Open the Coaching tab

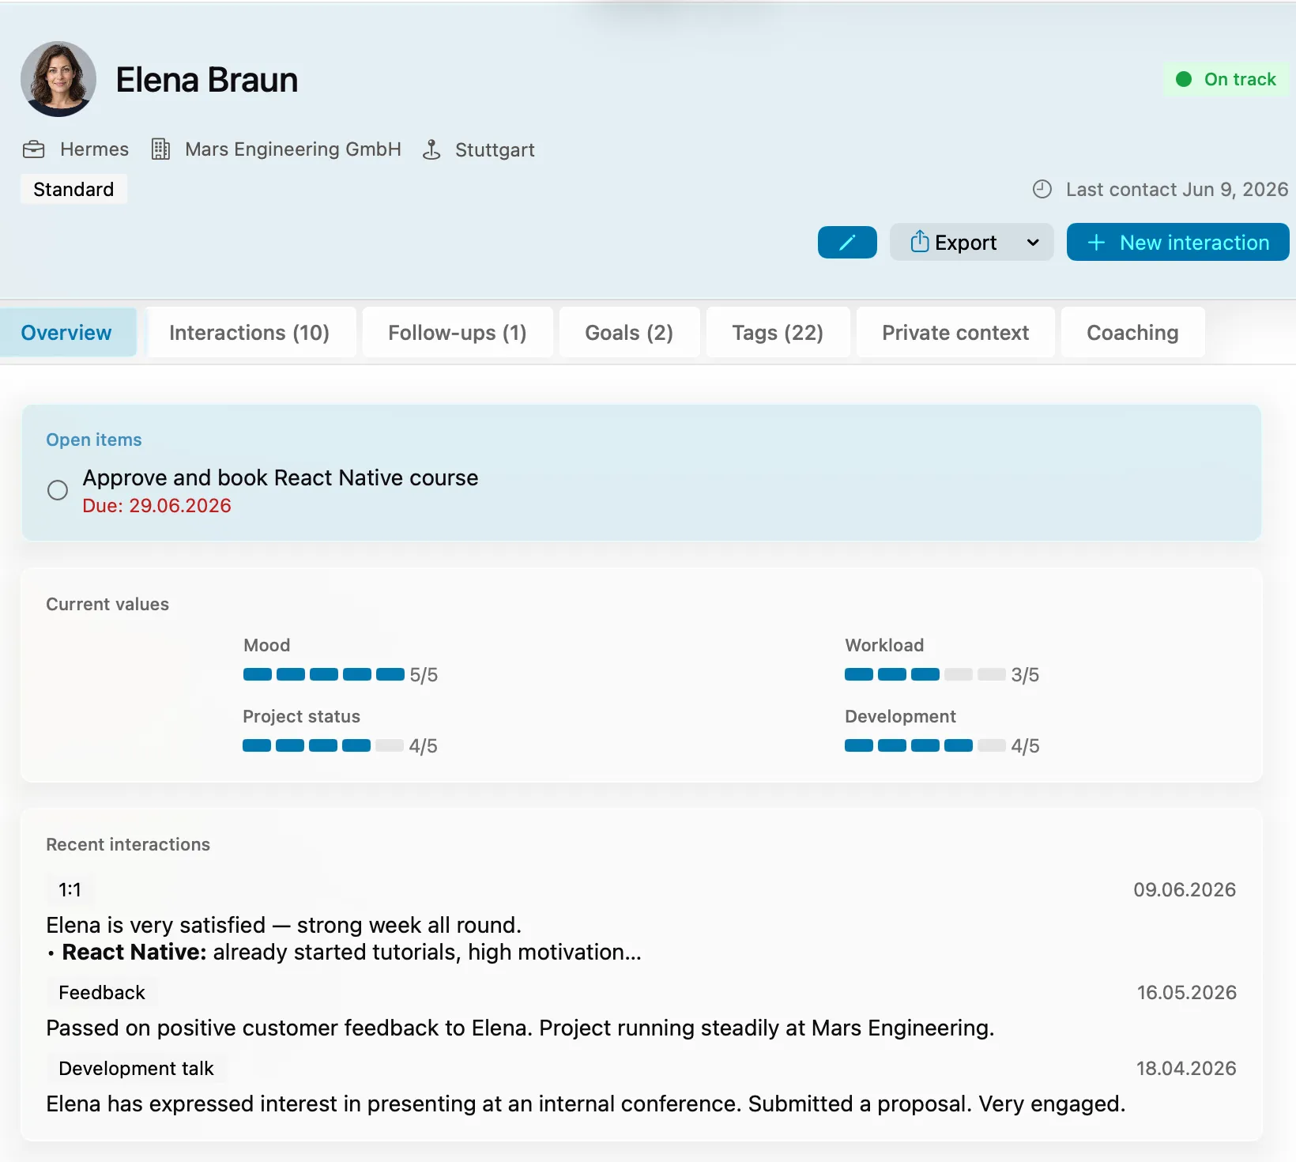pyautogui.click(x=1132, y=333)
